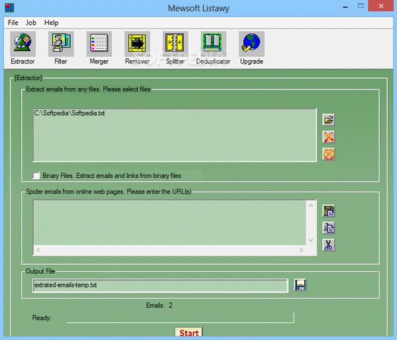Viewport: 397px width, 340px height.
Task: Enable Binary Files extraction checkbox
Action: (36, 175)
